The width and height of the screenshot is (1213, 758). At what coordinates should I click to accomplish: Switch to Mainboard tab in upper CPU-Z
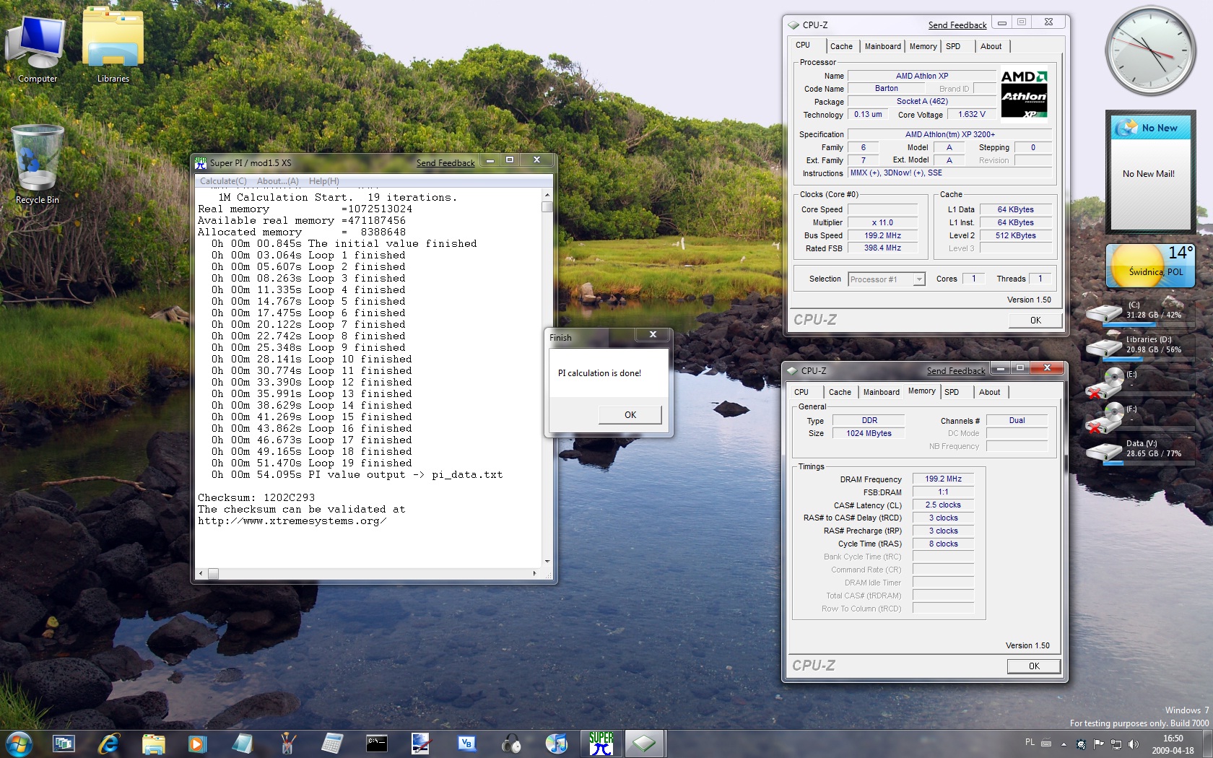pos(882,46)
